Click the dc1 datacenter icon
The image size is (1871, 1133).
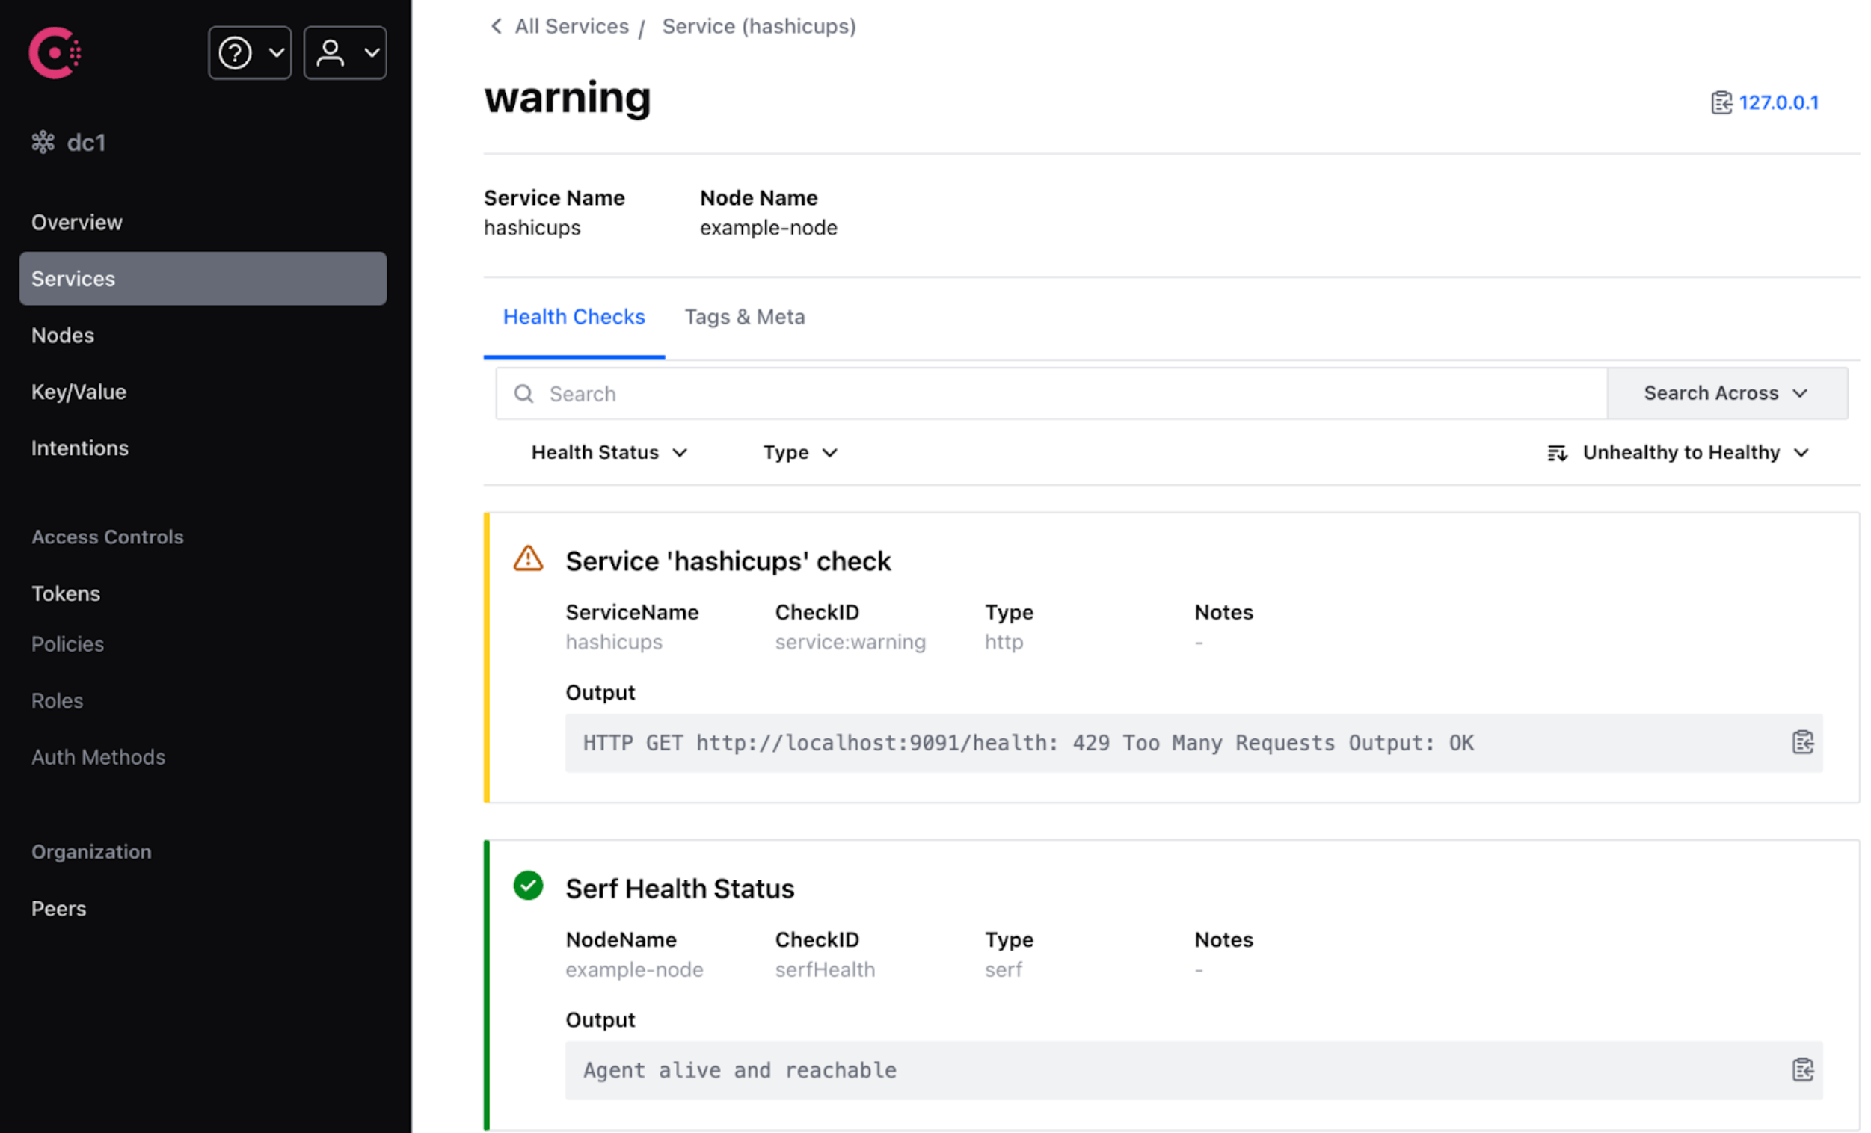pos(43,143)
